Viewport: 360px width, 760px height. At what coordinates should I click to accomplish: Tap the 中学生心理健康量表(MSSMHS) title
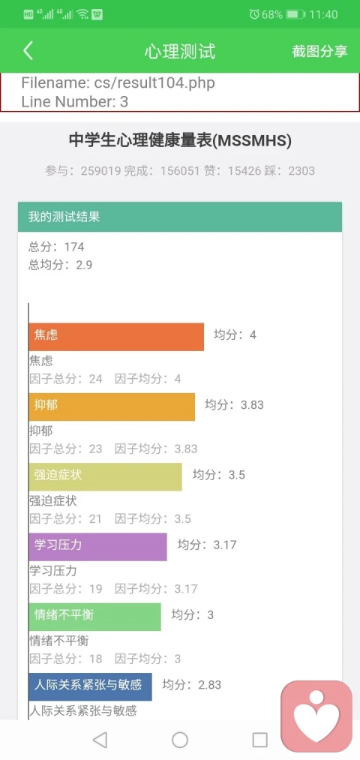[180, 140]
